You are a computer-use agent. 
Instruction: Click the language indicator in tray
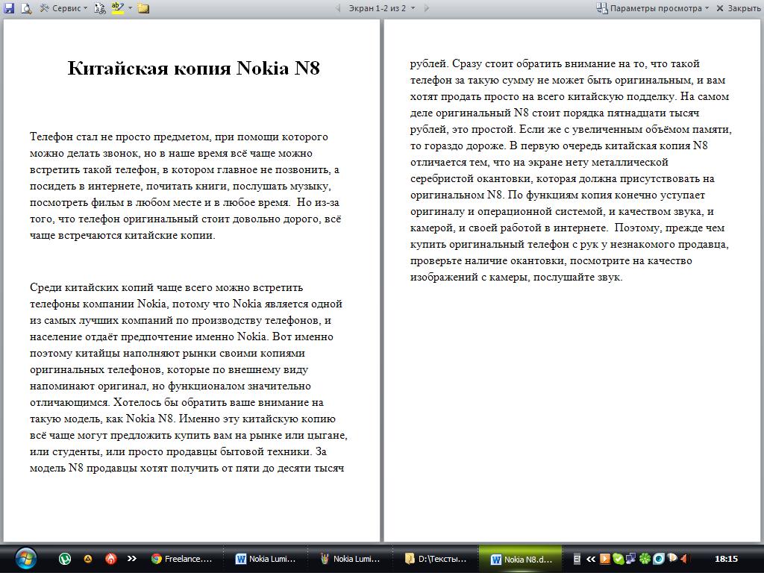pos(577,559)
